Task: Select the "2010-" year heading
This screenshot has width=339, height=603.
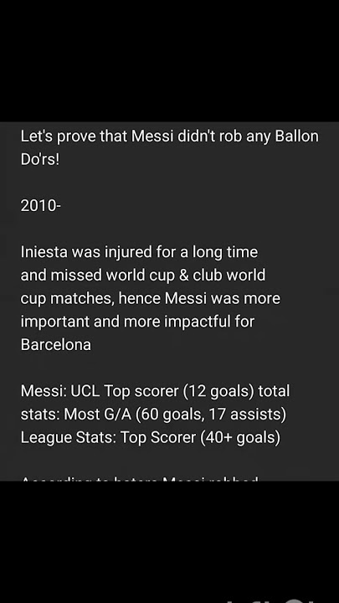Action: coord(41,206)
